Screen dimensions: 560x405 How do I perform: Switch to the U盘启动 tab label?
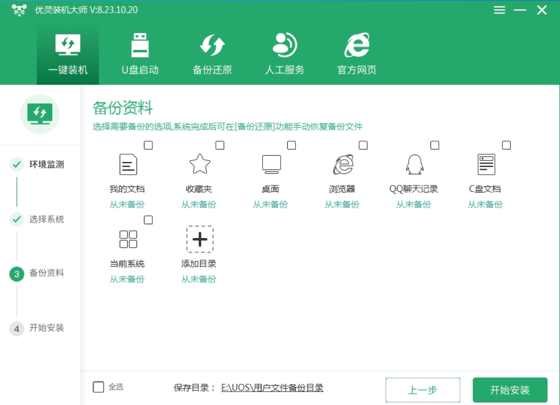coord(140,70)
